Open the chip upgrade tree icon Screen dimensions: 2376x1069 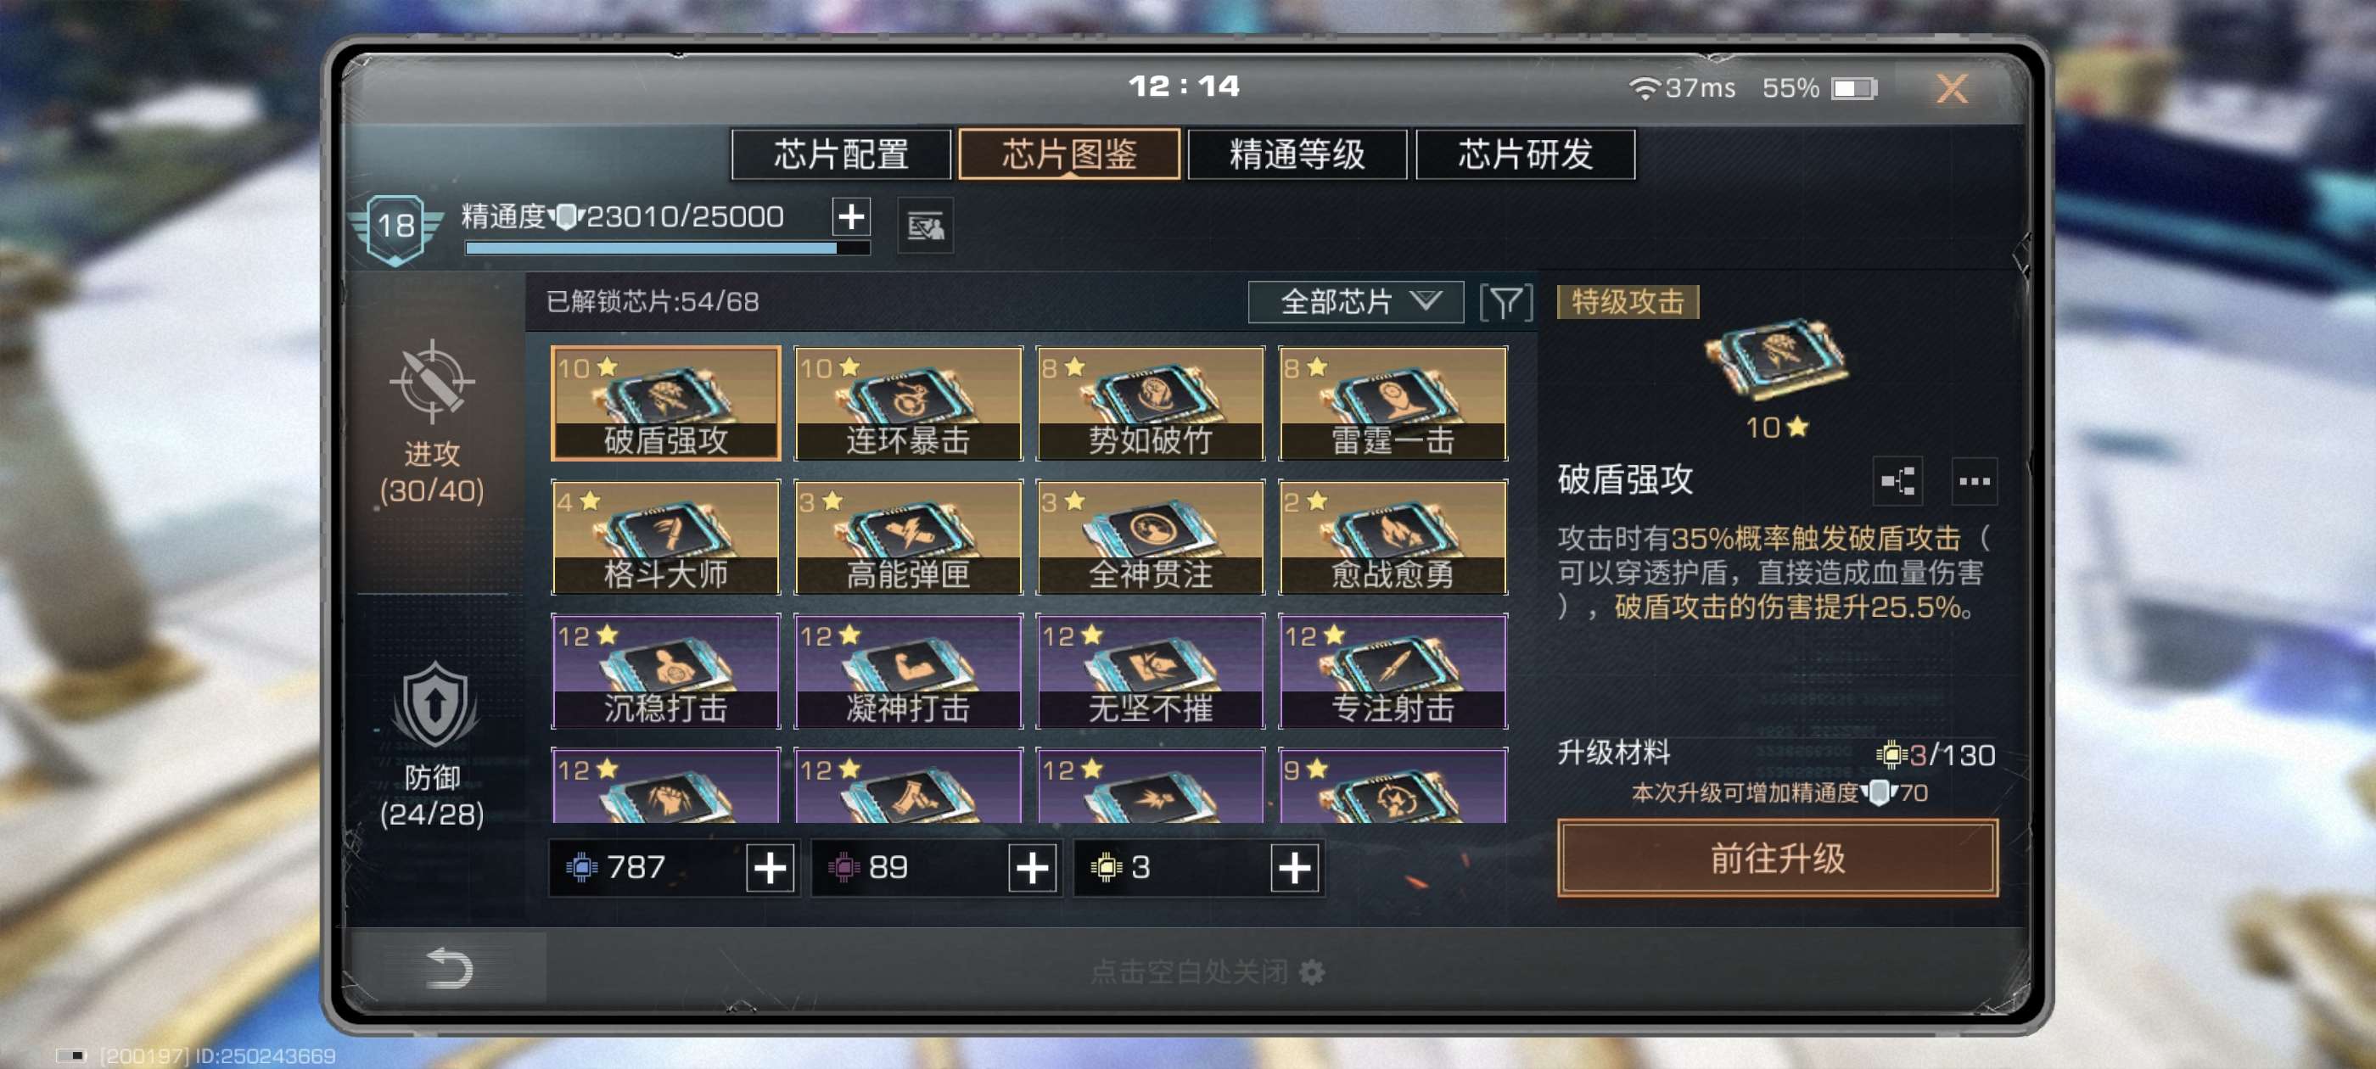click(x=1897, y=480)
